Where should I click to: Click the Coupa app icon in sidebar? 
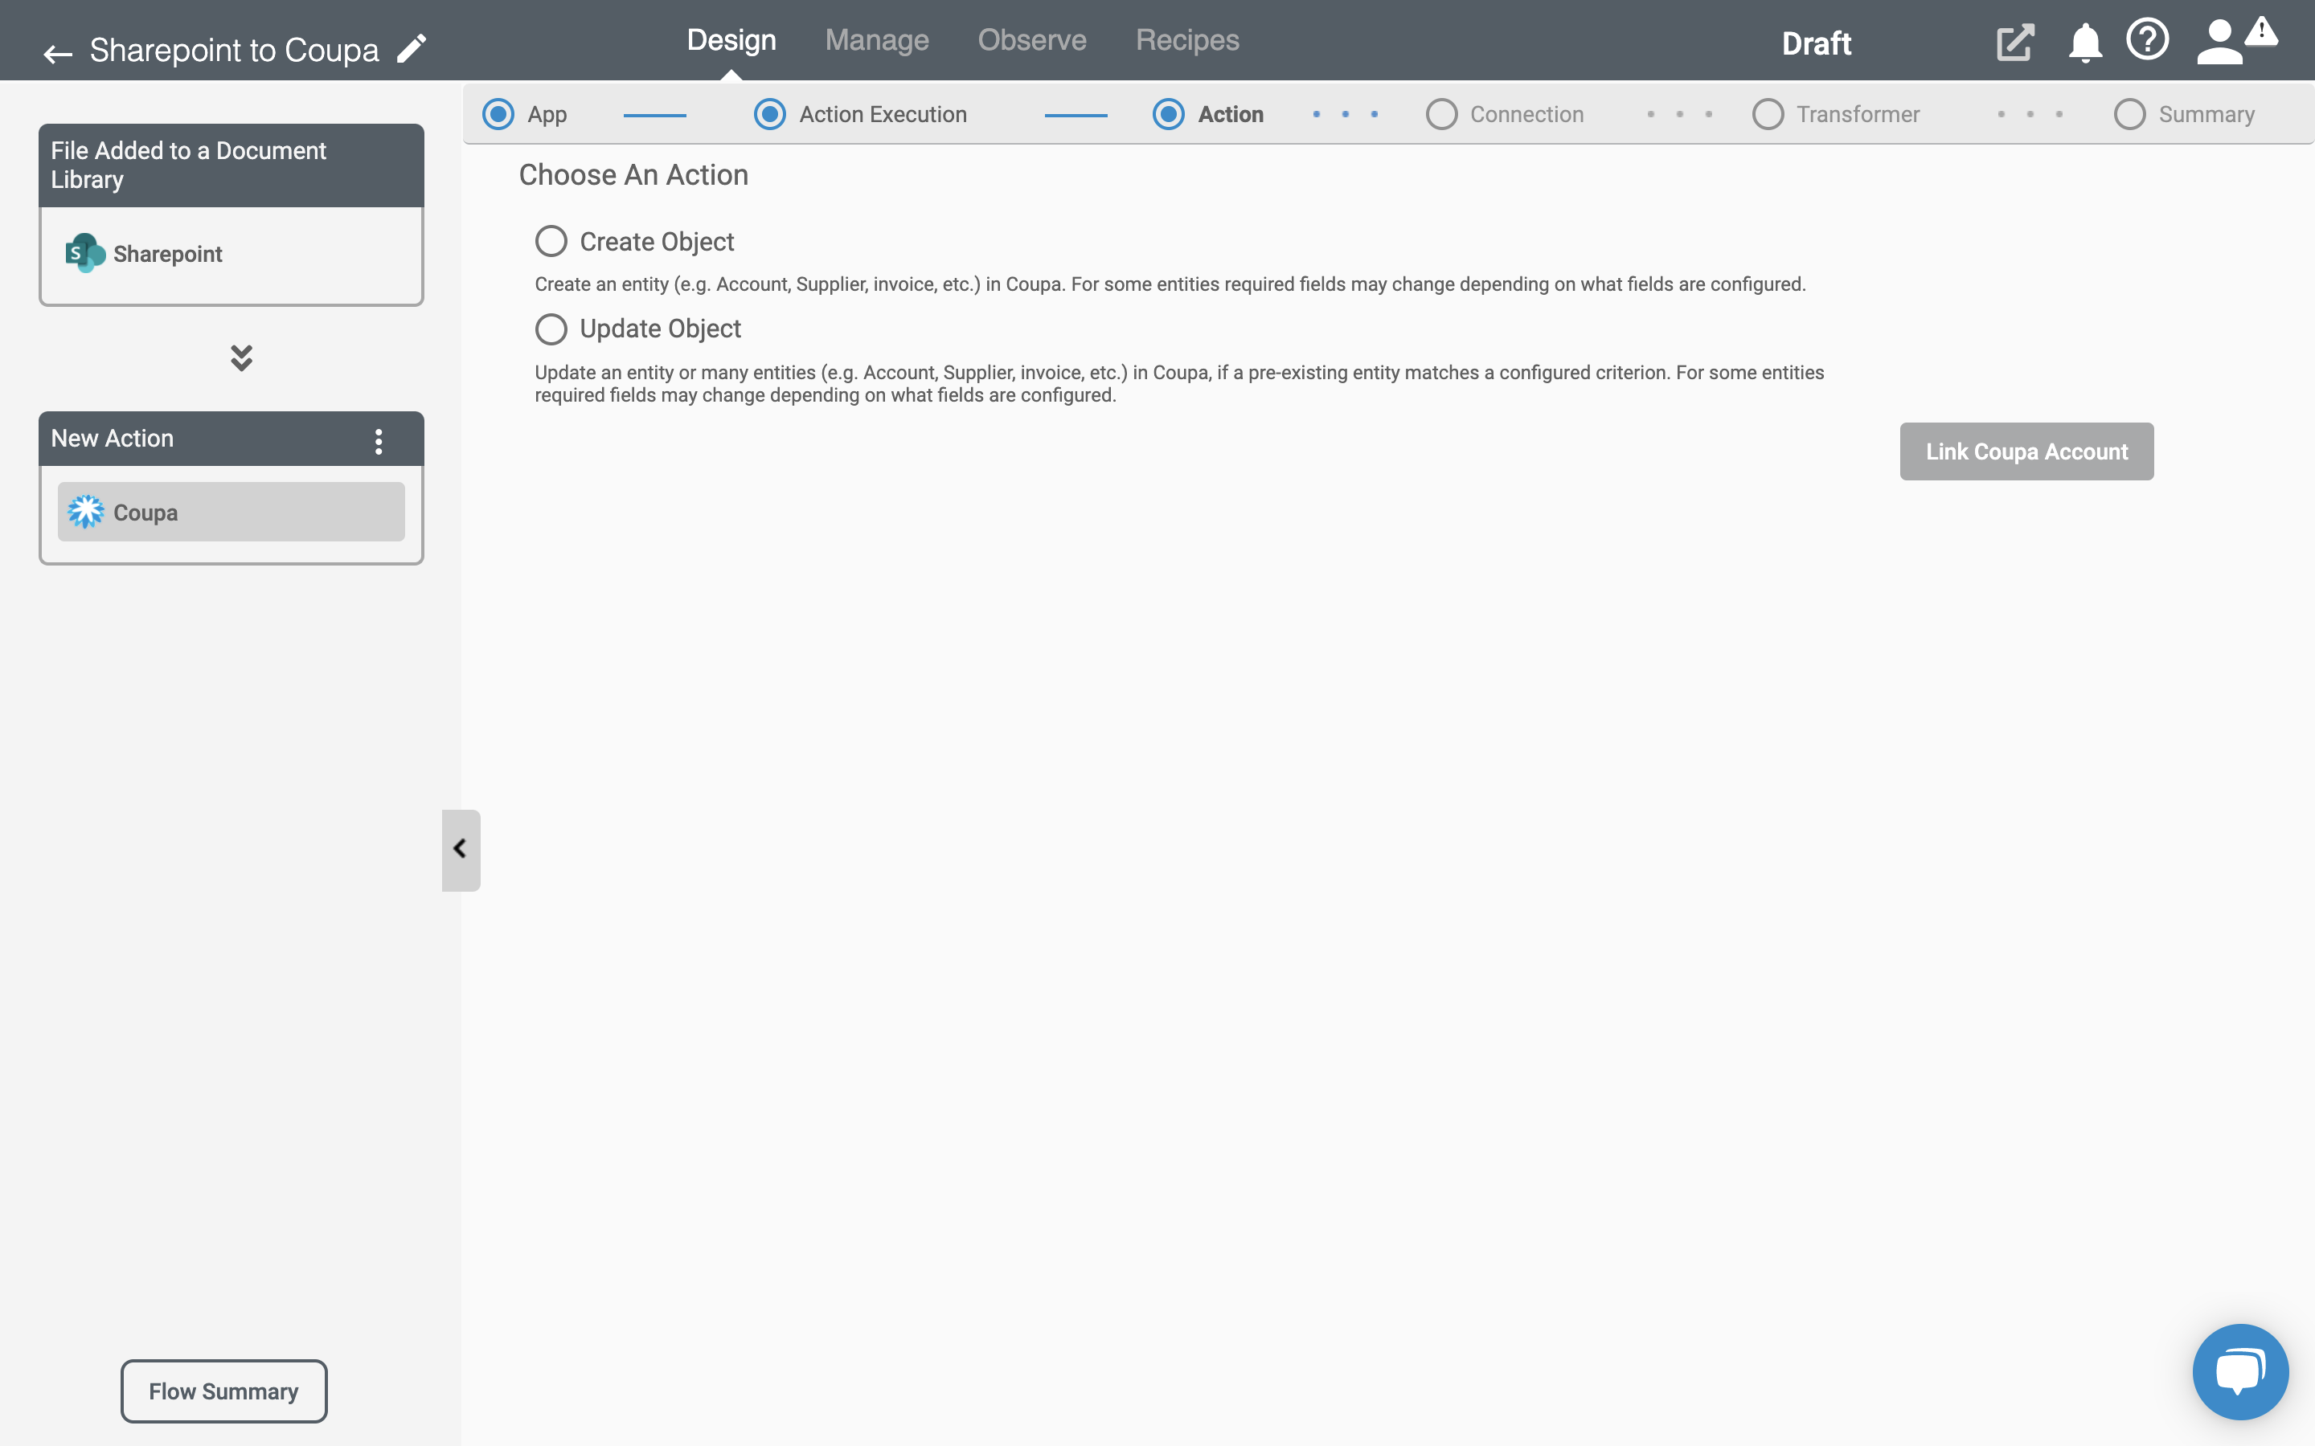pos(85,512)
